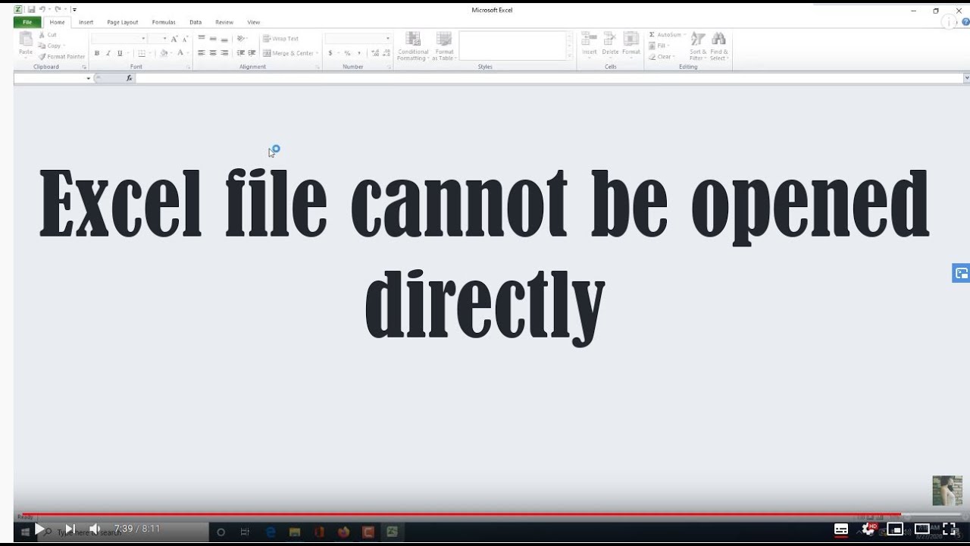Viewport: 970px width, 546px height.
Task: Align text right
Action: click(x=224, y=53)
